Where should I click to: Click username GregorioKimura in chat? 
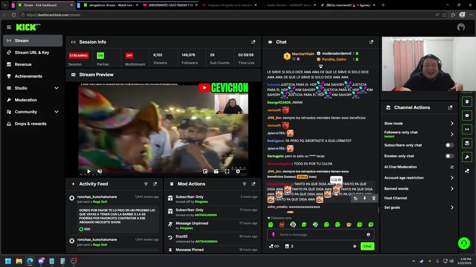tap(280, 184)
